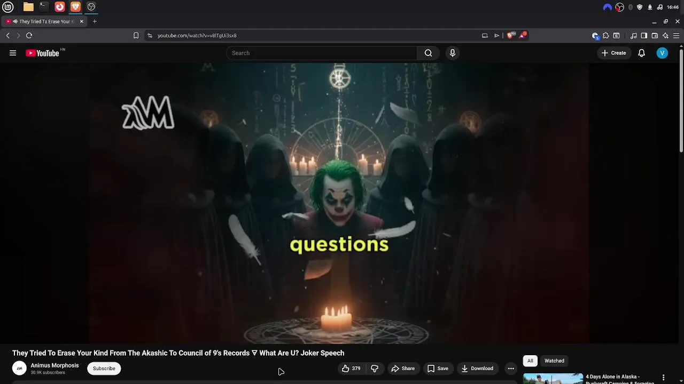684x384 pixels.
Task: Open a new browser tab
Action: click(95, 21)
